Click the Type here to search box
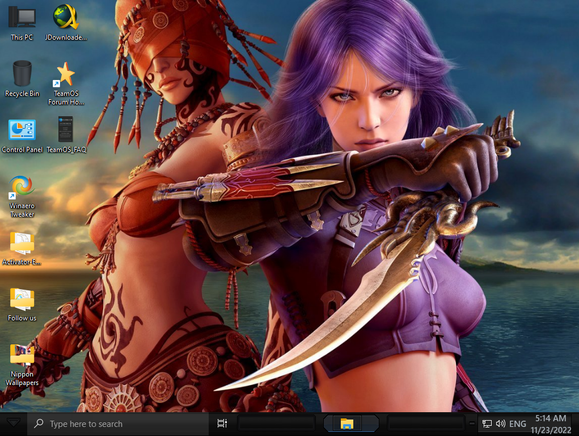The height and width of the screenshot is (436, 579). 118,424
